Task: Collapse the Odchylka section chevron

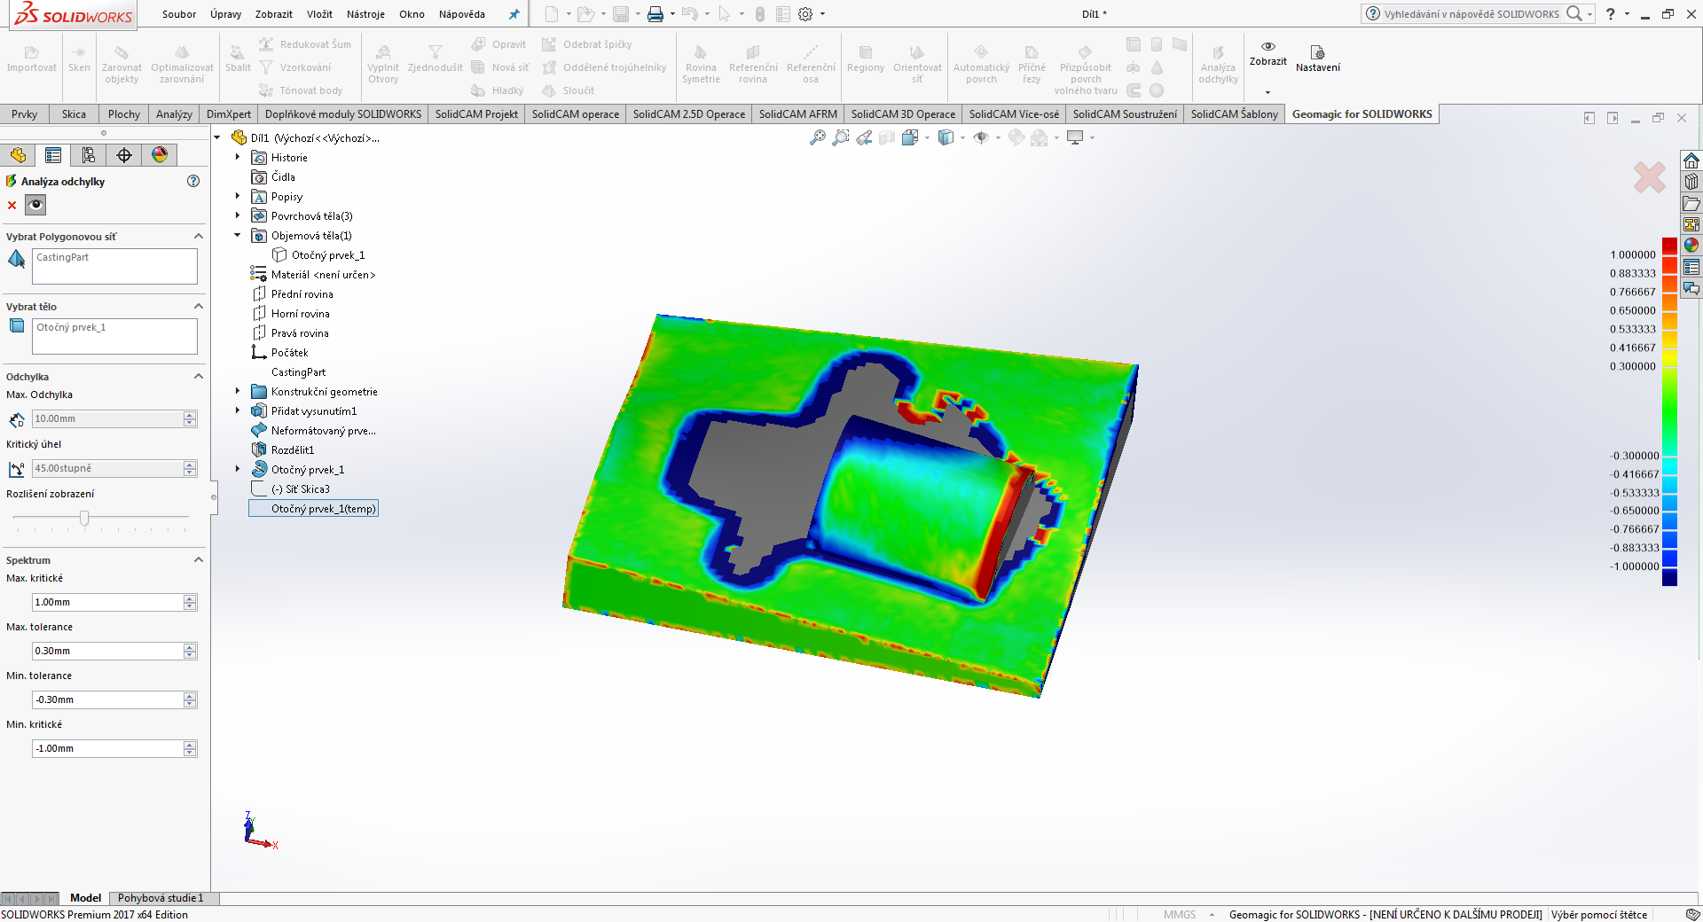Action: [x=199, y=377]
